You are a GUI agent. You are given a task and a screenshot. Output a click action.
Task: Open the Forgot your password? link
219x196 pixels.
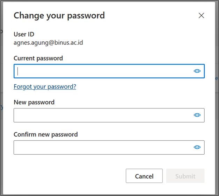coord(45,86)
